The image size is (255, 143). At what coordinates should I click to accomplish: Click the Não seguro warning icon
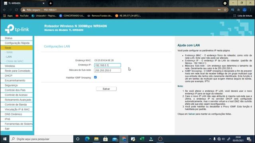24,10
